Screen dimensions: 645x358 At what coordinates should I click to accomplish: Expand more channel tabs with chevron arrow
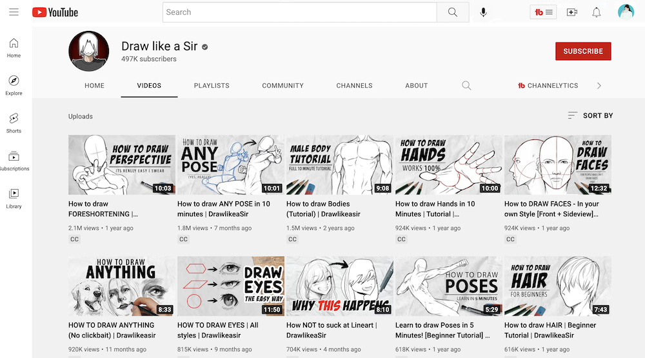coord(599,86)
